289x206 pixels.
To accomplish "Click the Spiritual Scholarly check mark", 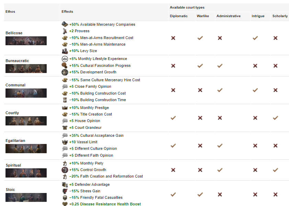I will [275, 170].
